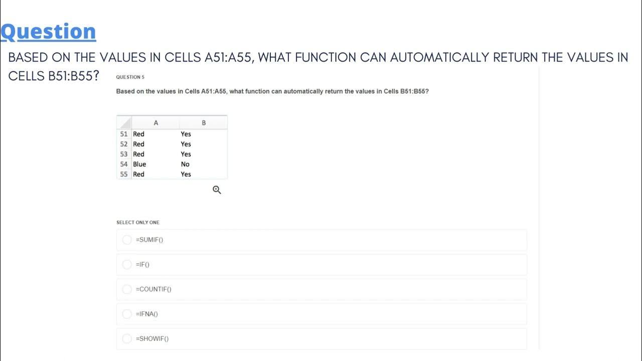This screenshot has height=361, width=642.
Task: Open the blue underlined Question heading
Action: pyautogui.click(x=48, y=32)
